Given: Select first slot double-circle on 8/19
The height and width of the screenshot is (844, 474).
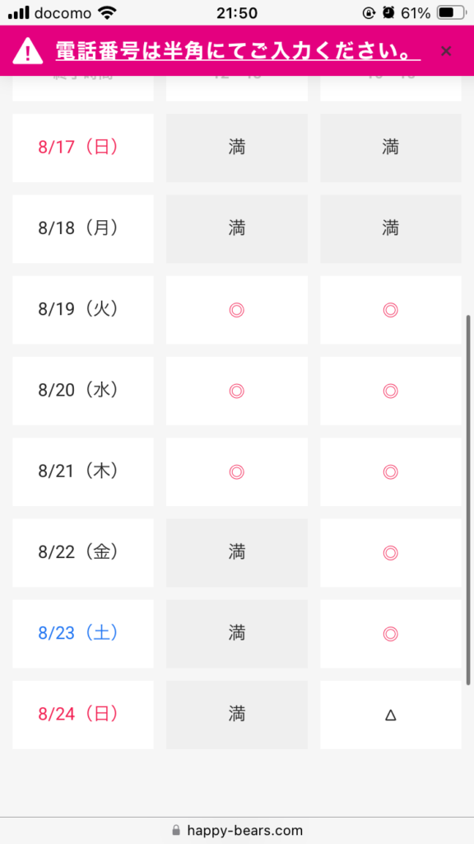Looking at the screenshot, I should pos(236,310).
